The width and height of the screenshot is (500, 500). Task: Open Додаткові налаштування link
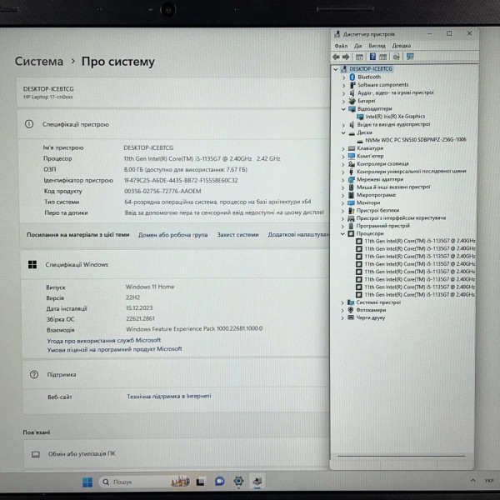(x=298, y=234)
